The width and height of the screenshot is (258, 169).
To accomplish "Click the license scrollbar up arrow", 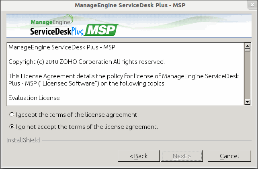I will coord(248,45).
